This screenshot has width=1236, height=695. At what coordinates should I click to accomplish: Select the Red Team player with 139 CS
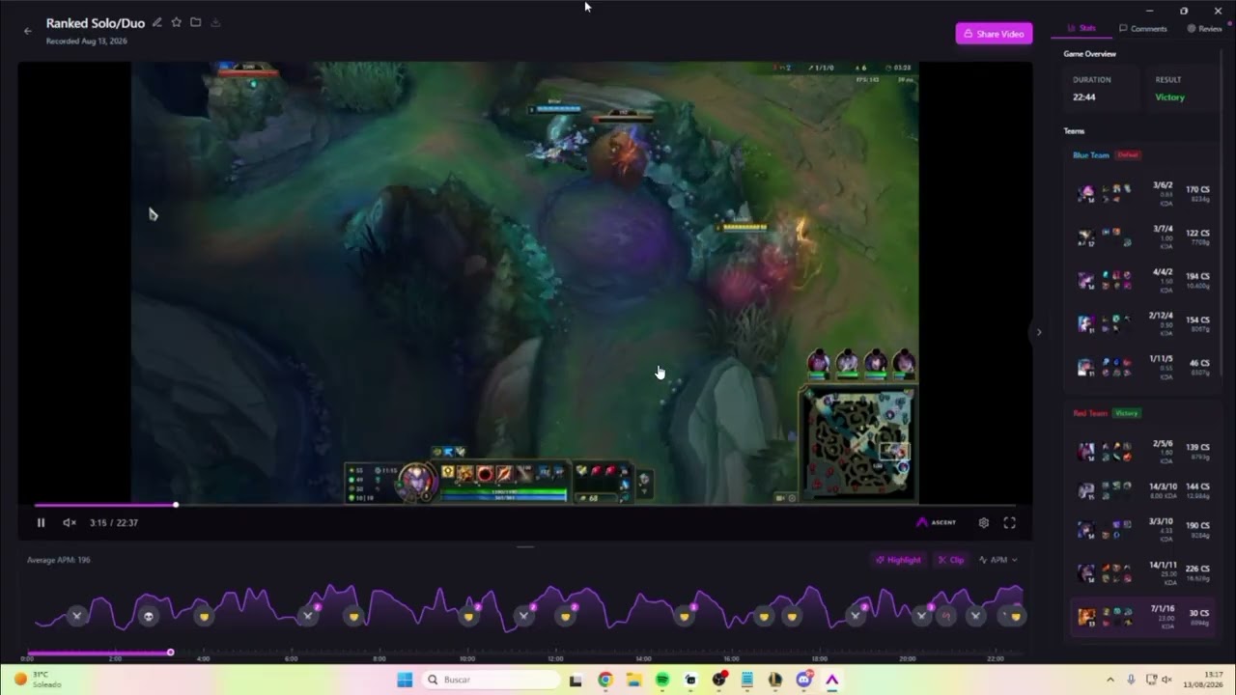tap(1143, 451)
